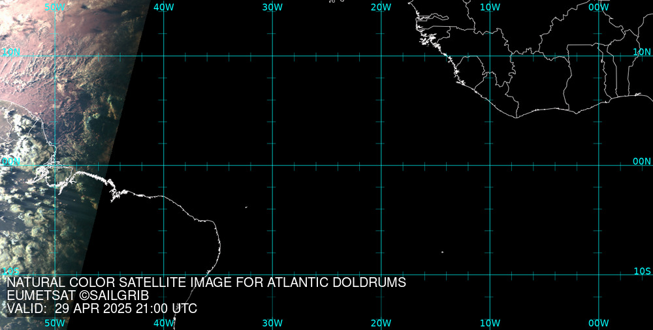Click the bottom 30W longitude label
Viewport: 653px width, 330px height.
(272, 323)
